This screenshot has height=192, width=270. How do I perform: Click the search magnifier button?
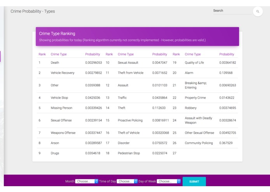coord(258,11)
